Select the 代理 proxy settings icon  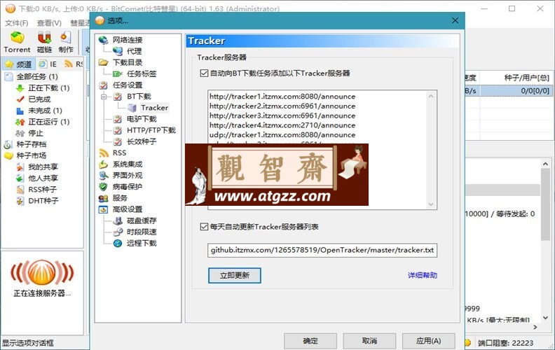(118, 51)
